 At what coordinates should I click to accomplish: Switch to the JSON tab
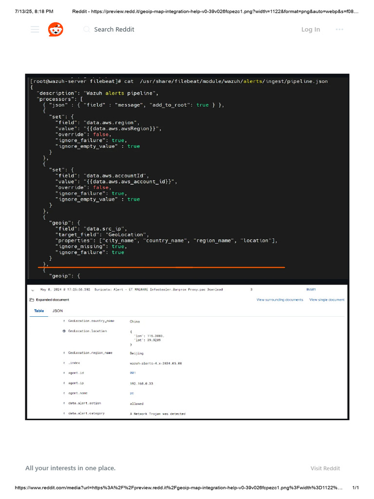pos(57,311)
